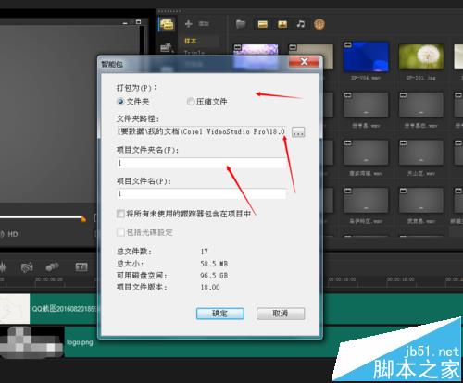Toggle the show videos filter icon
Viewport: 463px width, 383px height.
click(x=262, y=24)
